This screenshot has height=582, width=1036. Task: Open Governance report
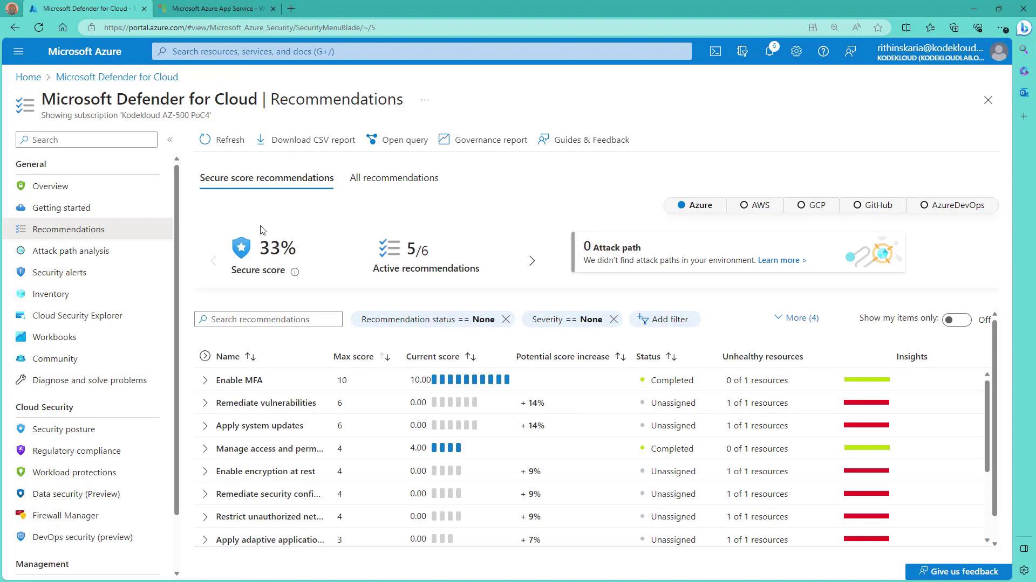pyautogui.click(x=483, y=140)
